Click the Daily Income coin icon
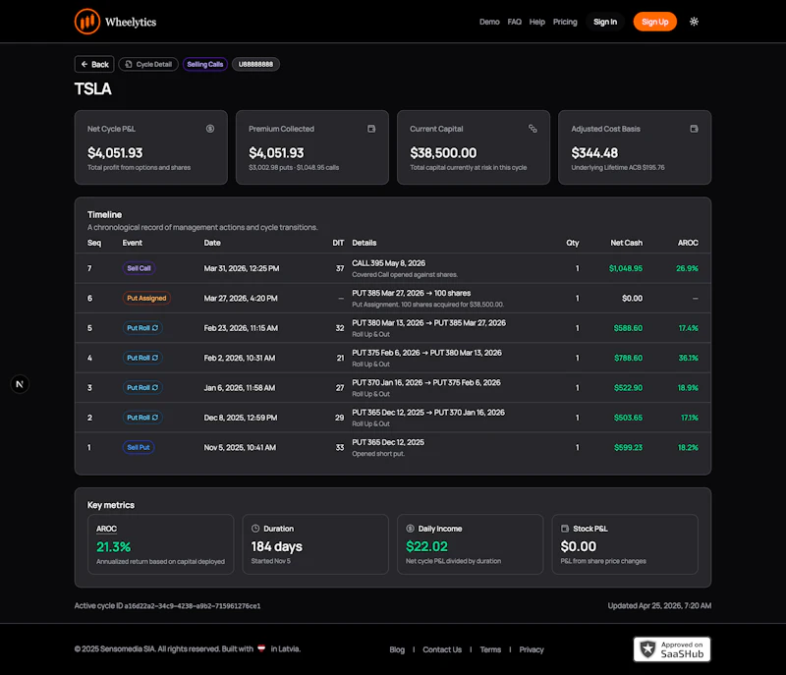The image size is (786, 675). coord(410,529)
